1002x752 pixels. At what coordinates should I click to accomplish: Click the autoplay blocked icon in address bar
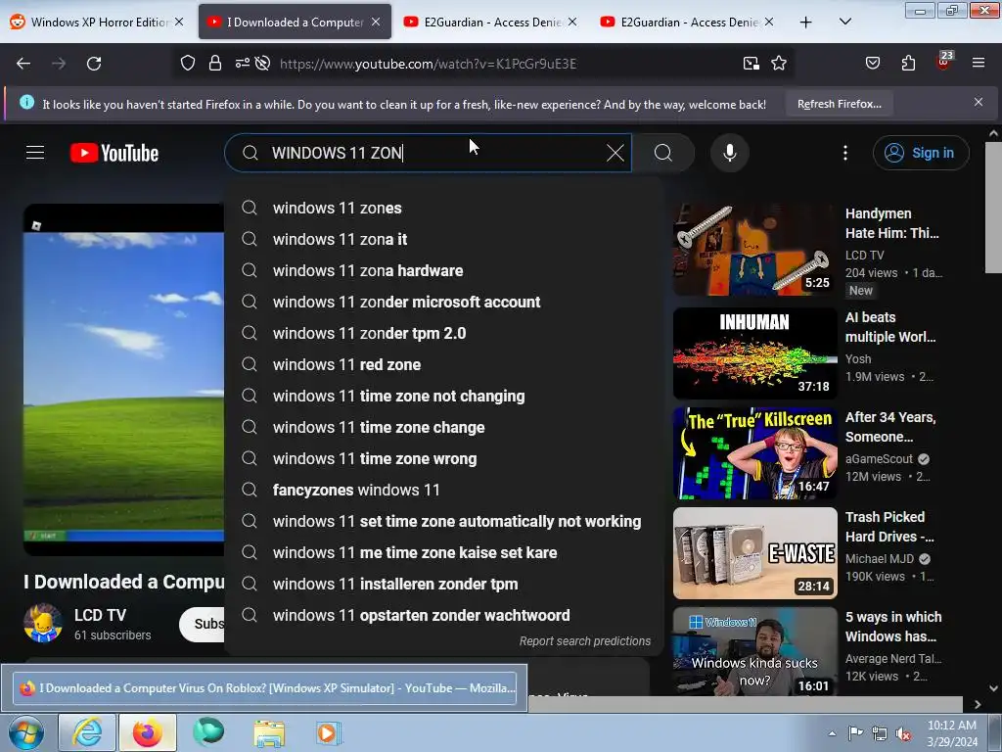click(262, 64)
